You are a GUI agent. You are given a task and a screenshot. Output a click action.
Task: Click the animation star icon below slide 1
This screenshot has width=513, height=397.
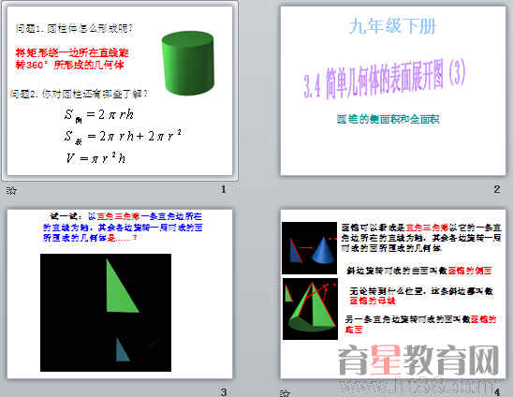(x=11, y=190)
